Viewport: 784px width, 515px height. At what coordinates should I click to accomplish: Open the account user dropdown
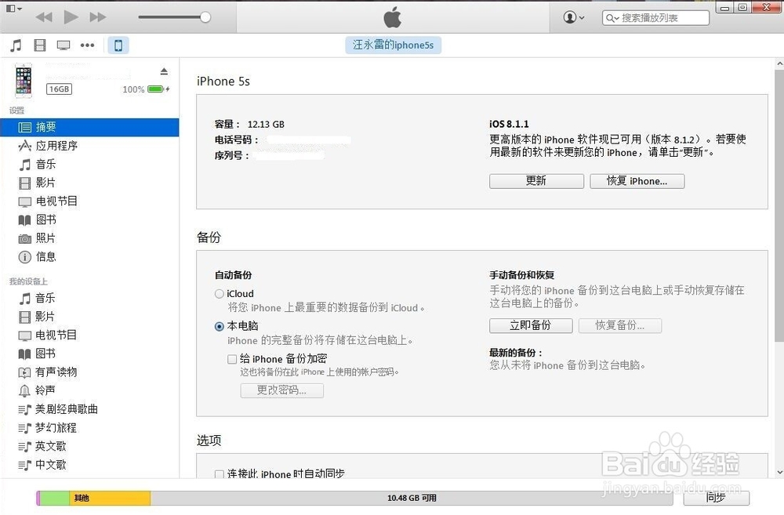pos(574,17)
